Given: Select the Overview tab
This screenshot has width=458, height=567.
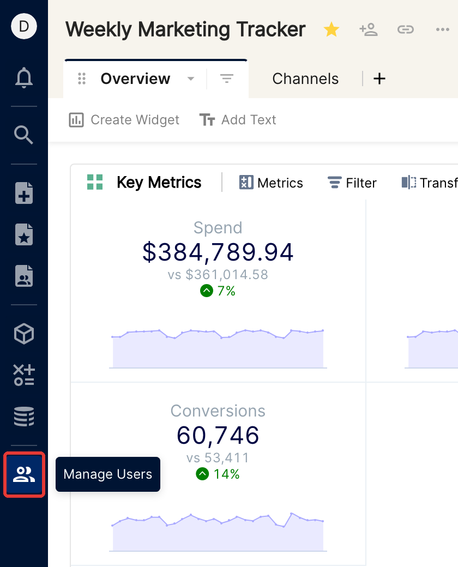Looking at the screenshot, I should tap(135, 79).
